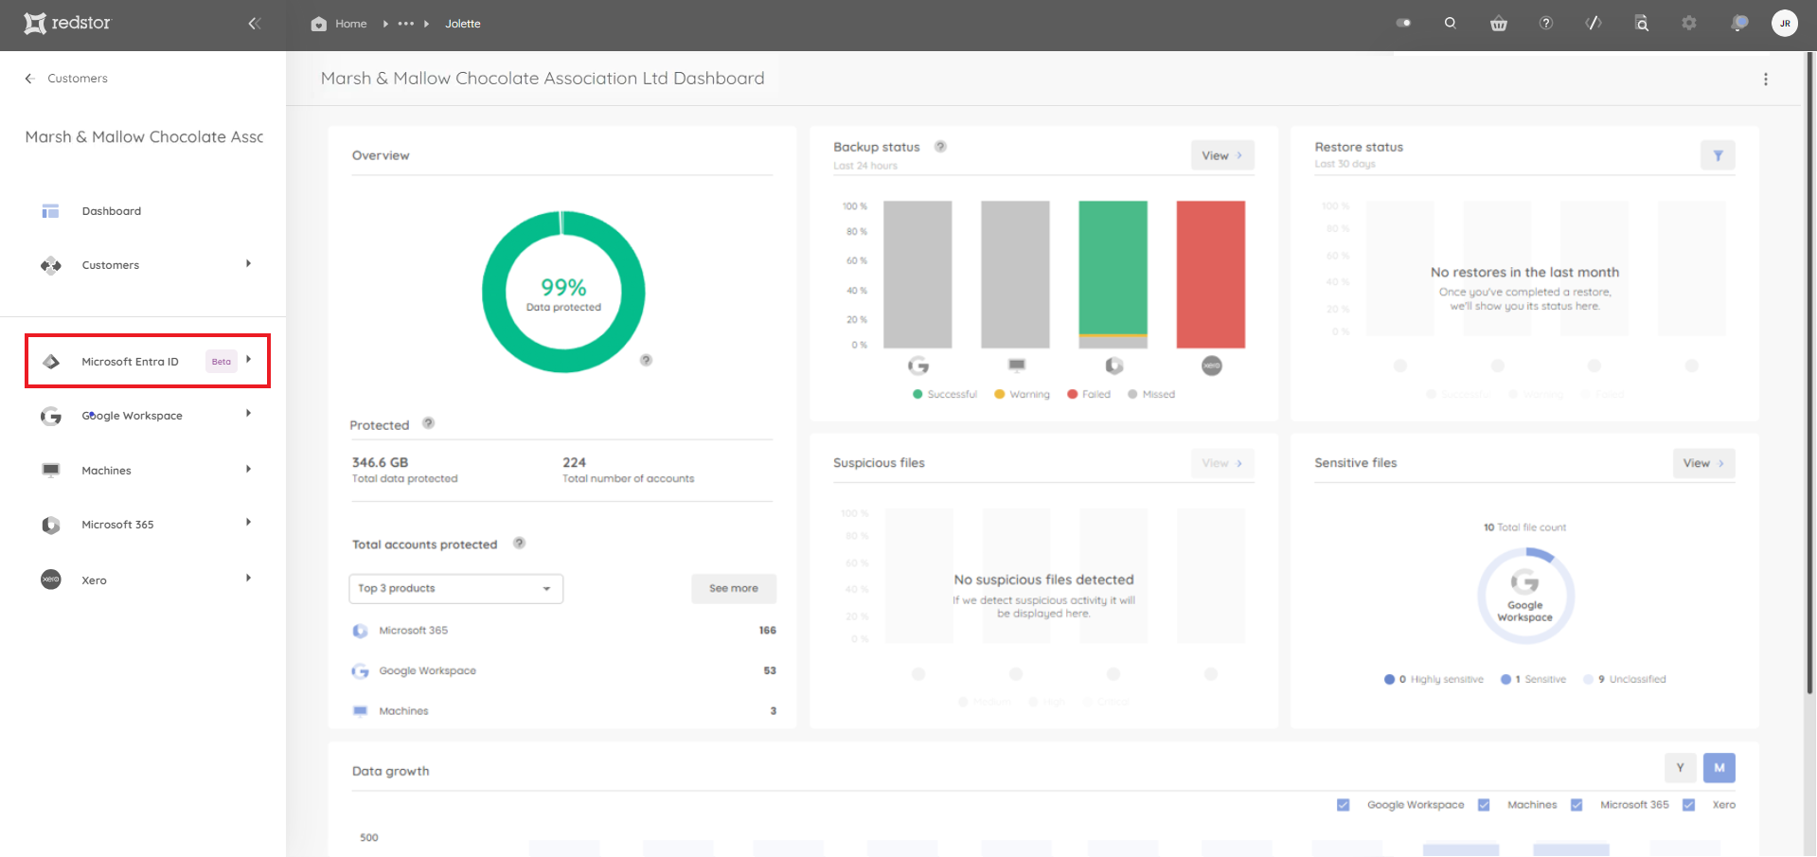This screenshot has height=857, width=1817.
Task: Open the dashboard three-dot options menu
Action: (x=1766, y=80)
